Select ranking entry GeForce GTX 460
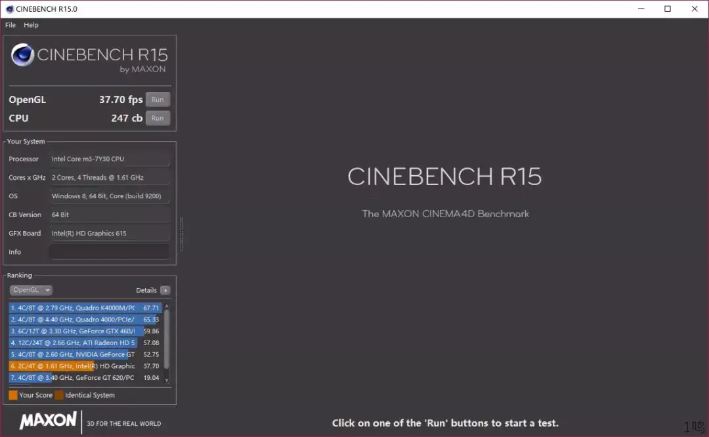Image resolution: width=709 pixels, height=437 pixels. point(85,331)
